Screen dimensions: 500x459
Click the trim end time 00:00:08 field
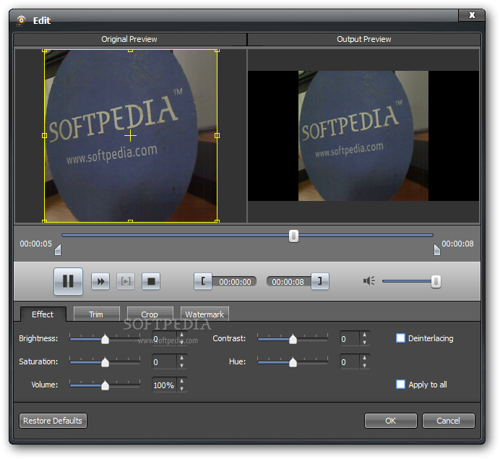click(x=288, y=282)
